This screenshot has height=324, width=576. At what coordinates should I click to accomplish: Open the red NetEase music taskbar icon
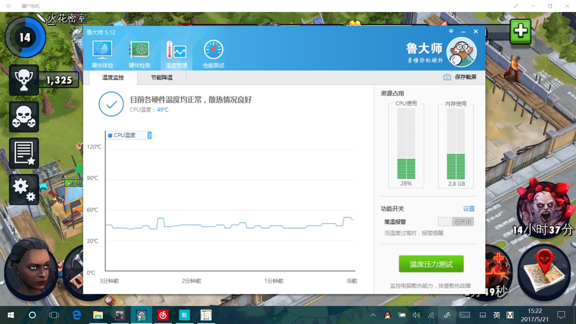(x=163, y=315)
